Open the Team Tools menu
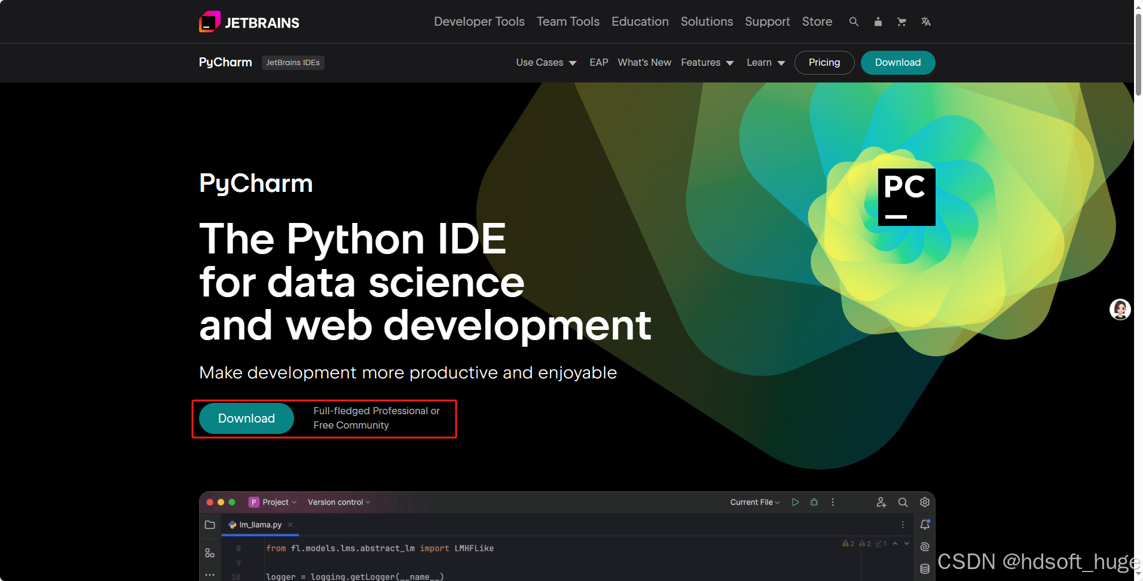 point(568,22)
